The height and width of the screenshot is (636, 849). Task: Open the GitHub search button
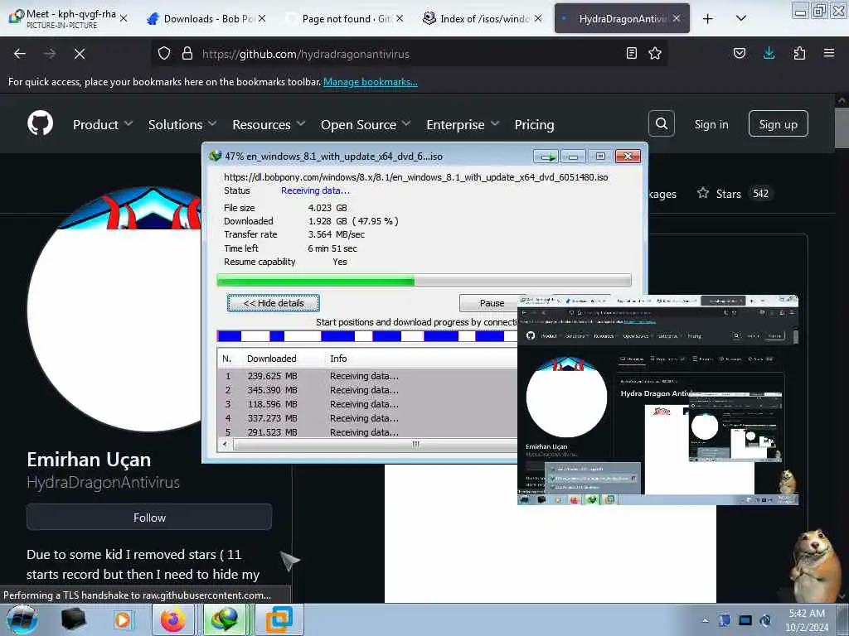pos(662,124)
